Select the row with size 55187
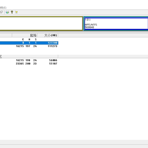The height and width of the screenshot is (148, 148). click(x=29, y=64)
